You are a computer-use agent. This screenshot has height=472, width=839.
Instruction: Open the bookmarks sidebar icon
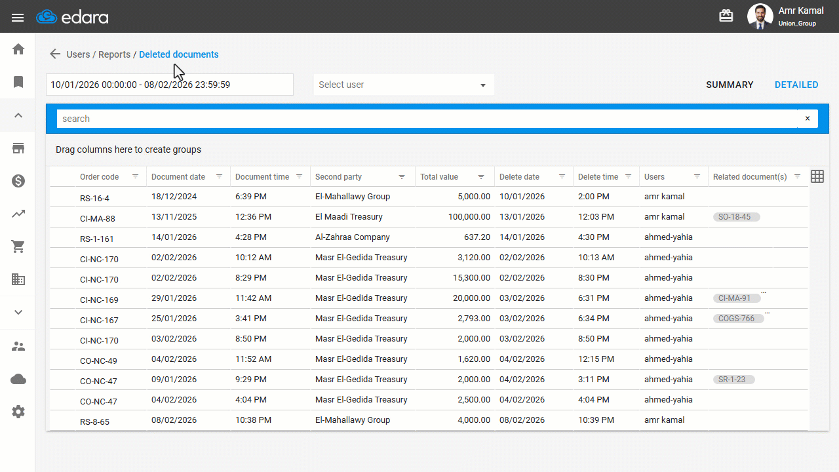(x=18, y=82)
